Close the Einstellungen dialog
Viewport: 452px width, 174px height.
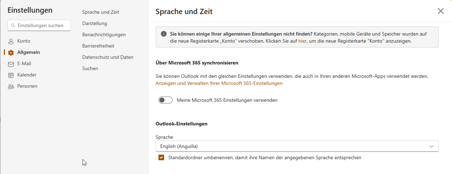440,11
